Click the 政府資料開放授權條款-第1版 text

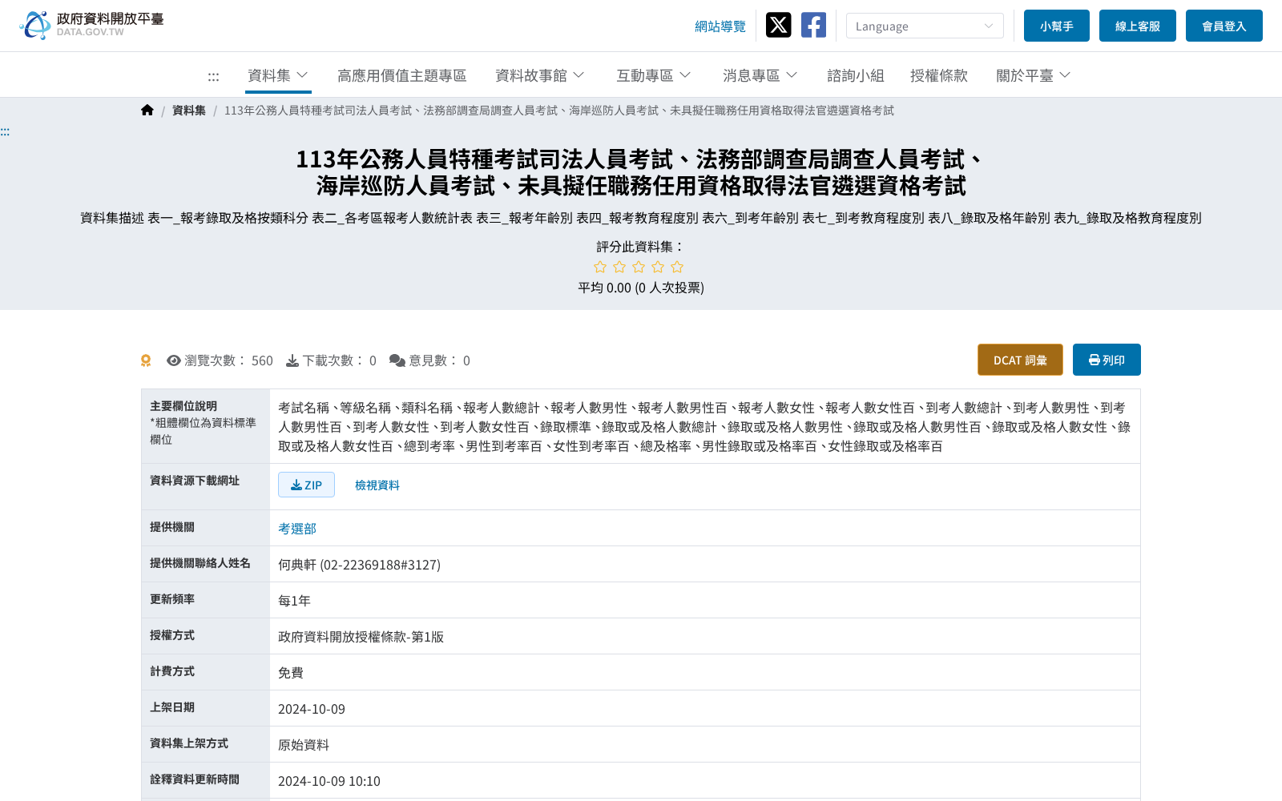coord(361,637)
